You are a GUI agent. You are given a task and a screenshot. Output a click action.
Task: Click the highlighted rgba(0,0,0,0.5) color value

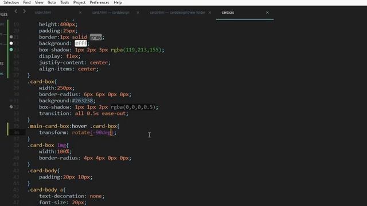133,107
